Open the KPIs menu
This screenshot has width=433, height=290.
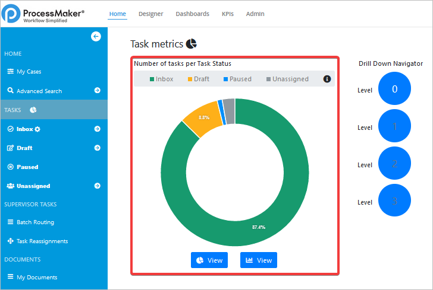coord(227,14)
